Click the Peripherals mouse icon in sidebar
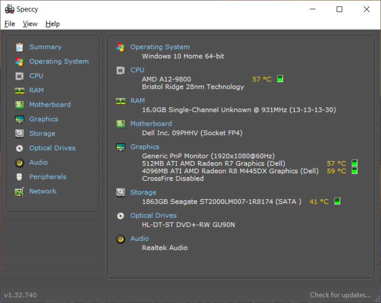The width and height of the screenshot is (381, 303). click(x=19, y=177)
